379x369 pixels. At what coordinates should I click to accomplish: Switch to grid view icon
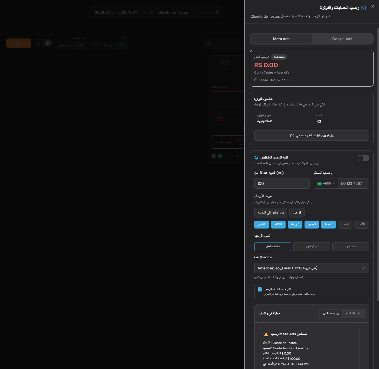(48, 43)
